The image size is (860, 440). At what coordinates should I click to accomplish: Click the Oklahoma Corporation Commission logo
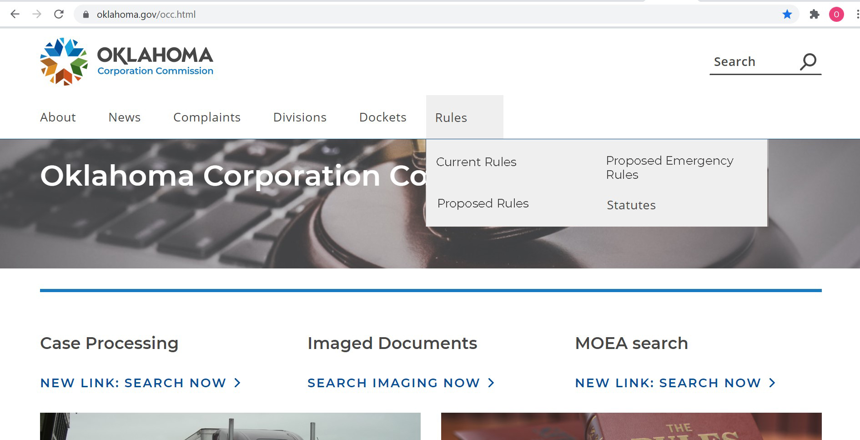tap(126, 60)
